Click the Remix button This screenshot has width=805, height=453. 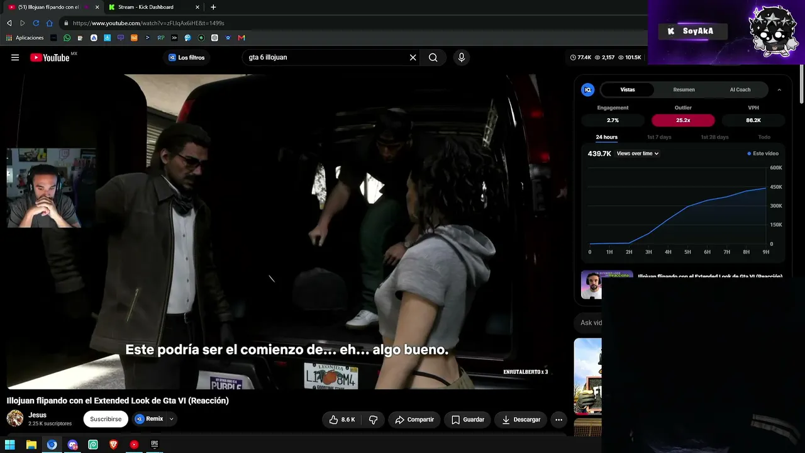tap(149, 419)
